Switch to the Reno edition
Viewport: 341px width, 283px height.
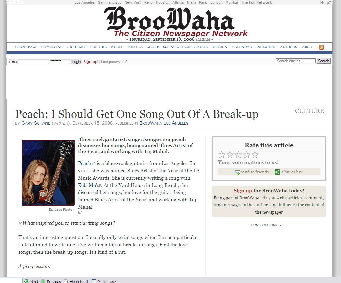[x=148, y=2]
